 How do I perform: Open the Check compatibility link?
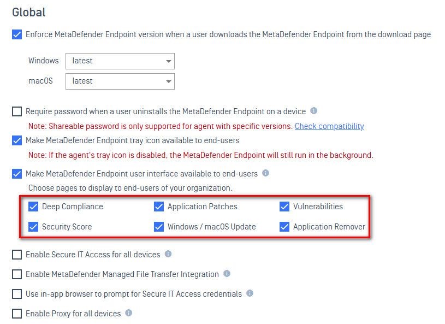(x=329, y=126)
